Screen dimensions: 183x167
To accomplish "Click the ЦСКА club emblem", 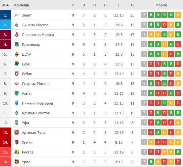I will click(17, 54).
